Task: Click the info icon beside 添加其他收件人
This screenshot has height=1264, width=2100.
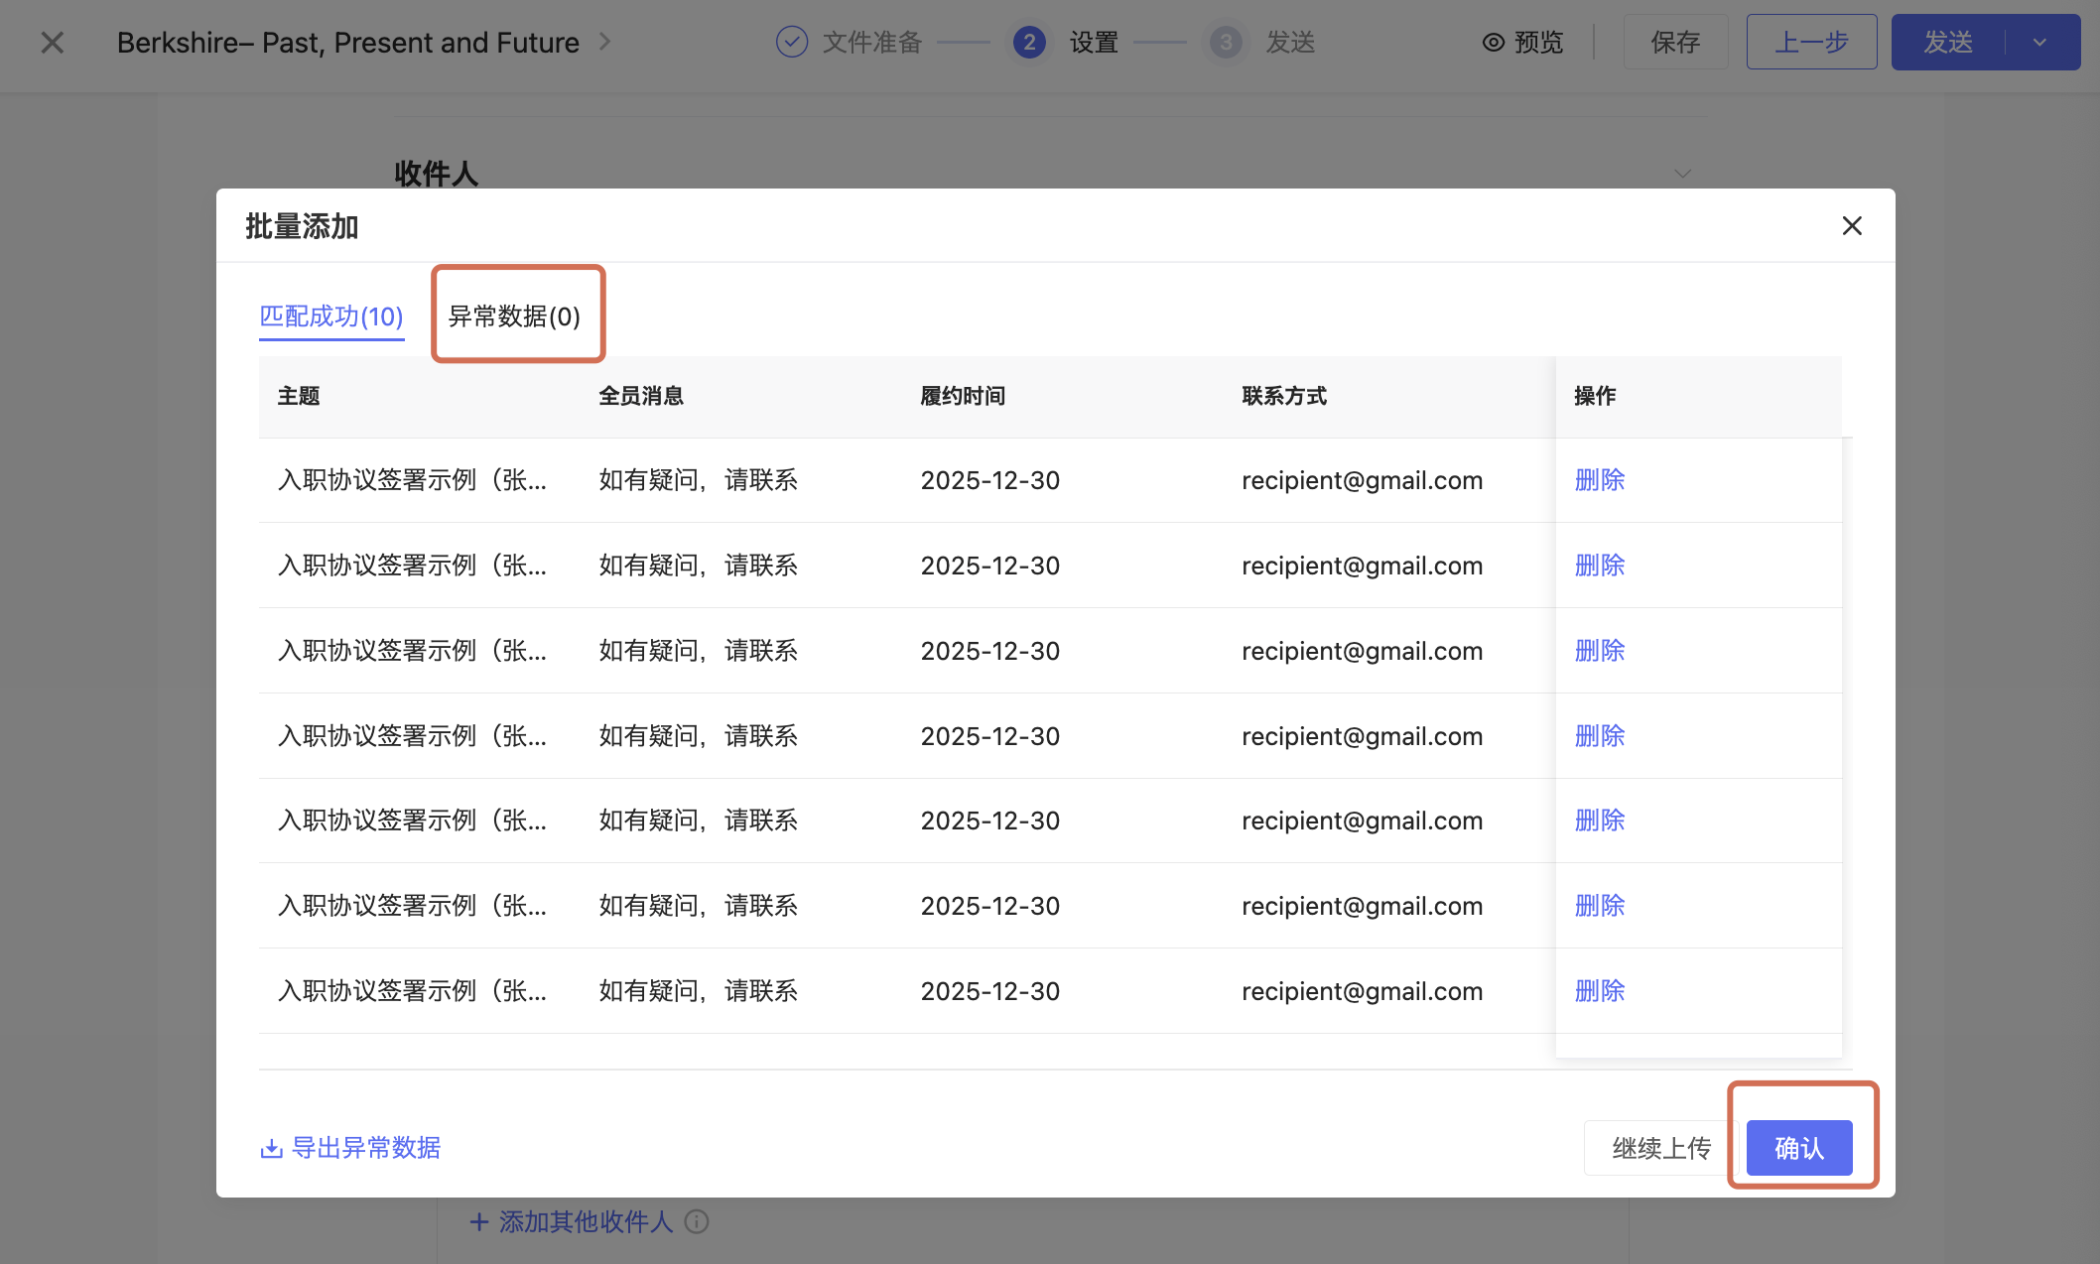Action: (698, 1221)
